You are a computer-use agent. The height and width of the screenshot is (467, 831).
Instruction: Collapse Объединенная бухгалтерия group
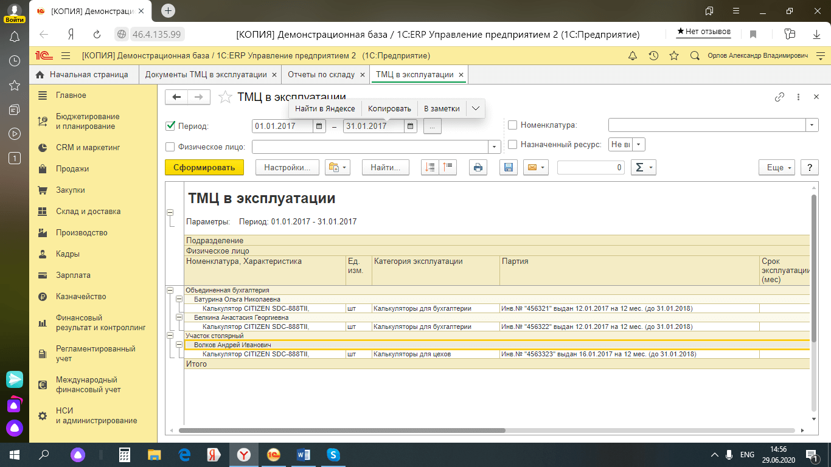click(x=170, y=291)
